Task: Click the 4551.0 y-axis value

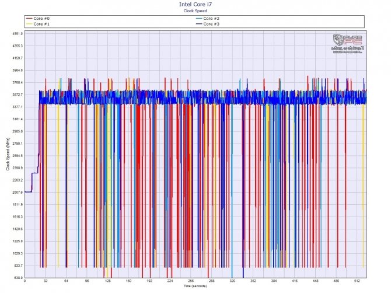Action: pyautogui.click(x=18, y=34)
